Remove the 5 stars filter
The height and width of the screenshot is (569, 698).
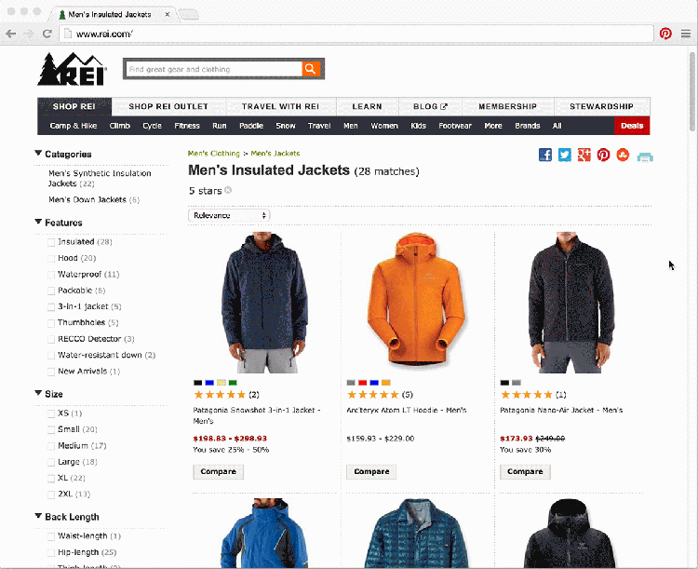[x=228, y=190]
